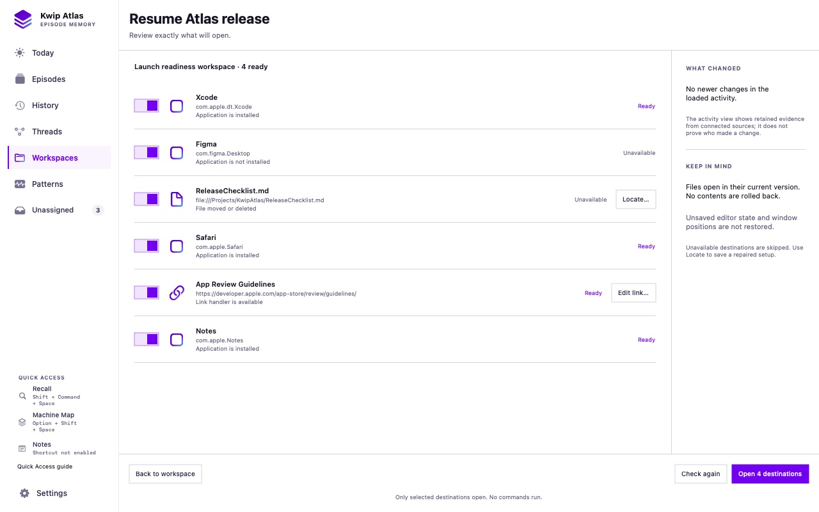Click Back to workspace
The height and width of the screenshot is (512, 819).
pos(165,474)
